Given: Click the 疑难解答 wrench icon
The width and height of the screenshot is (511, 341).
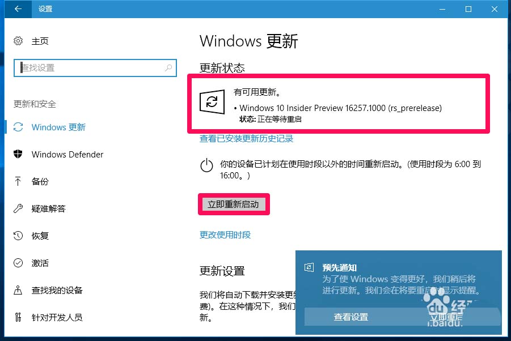Looking at the screenshot, I should [x=18, y=208].
